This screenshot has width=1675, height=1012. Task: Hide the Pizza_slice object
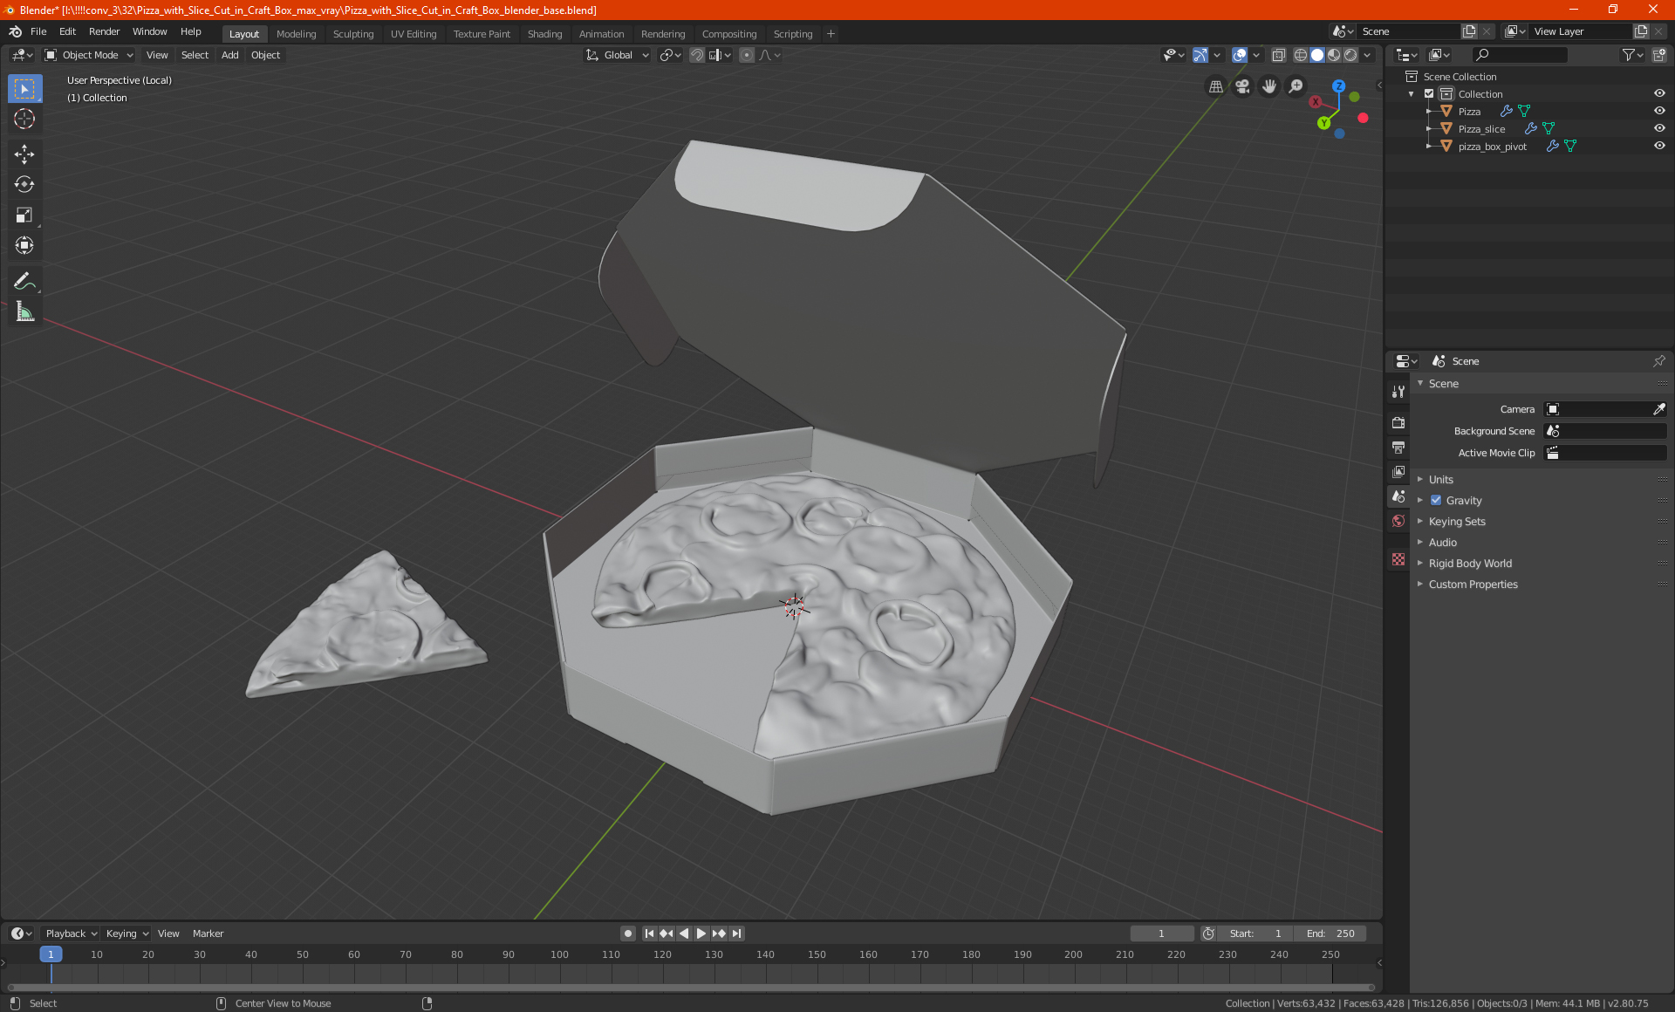coord(1659,128)
